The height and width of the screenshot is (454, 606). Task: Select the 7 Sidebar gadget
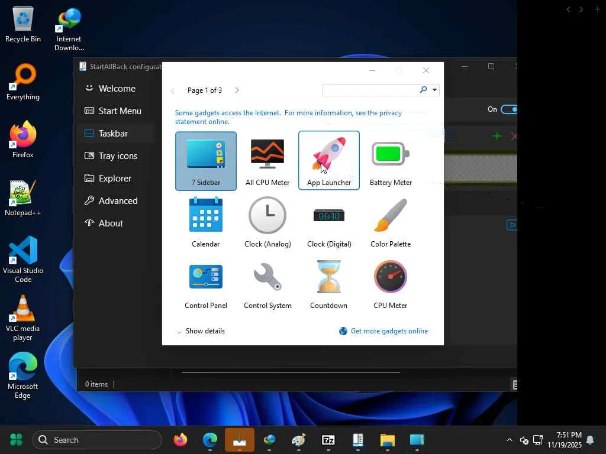[205, 161]
